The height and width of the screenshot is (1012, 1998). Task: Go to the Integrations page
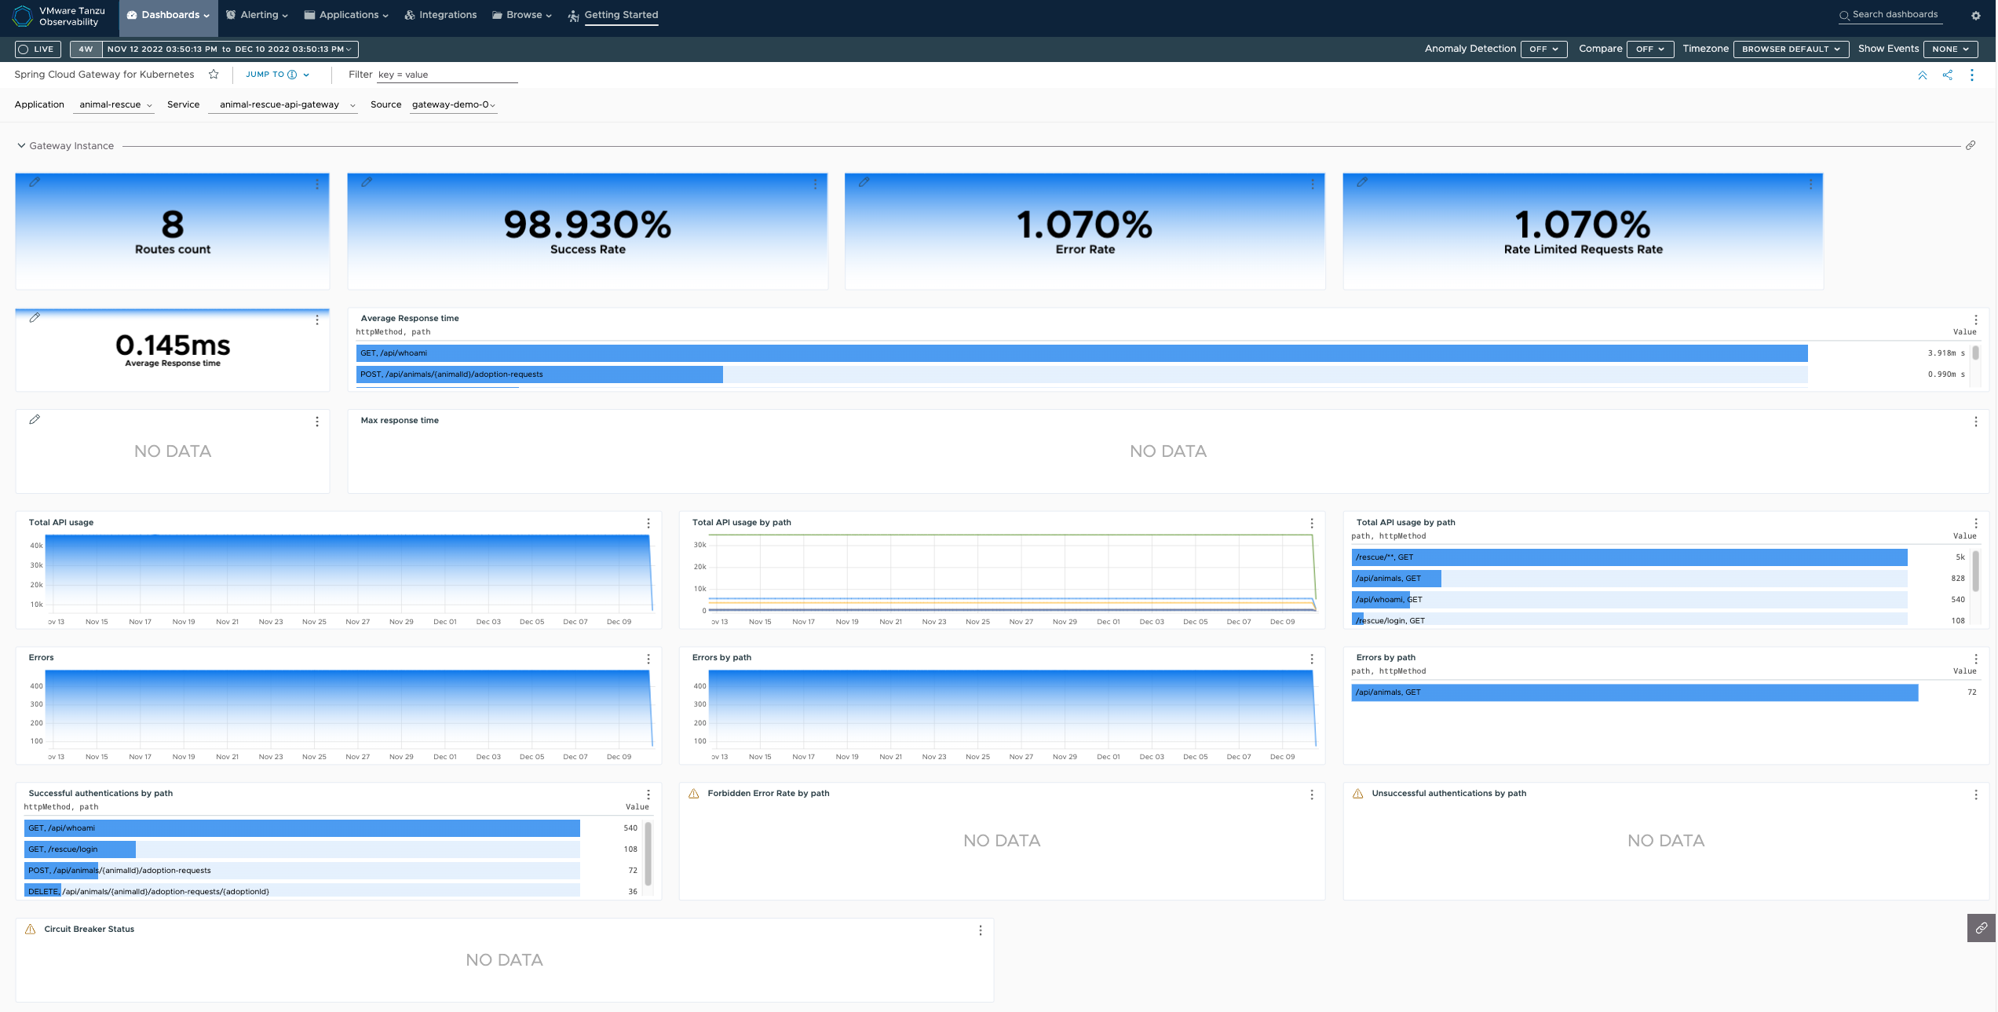tap(440, 15)
